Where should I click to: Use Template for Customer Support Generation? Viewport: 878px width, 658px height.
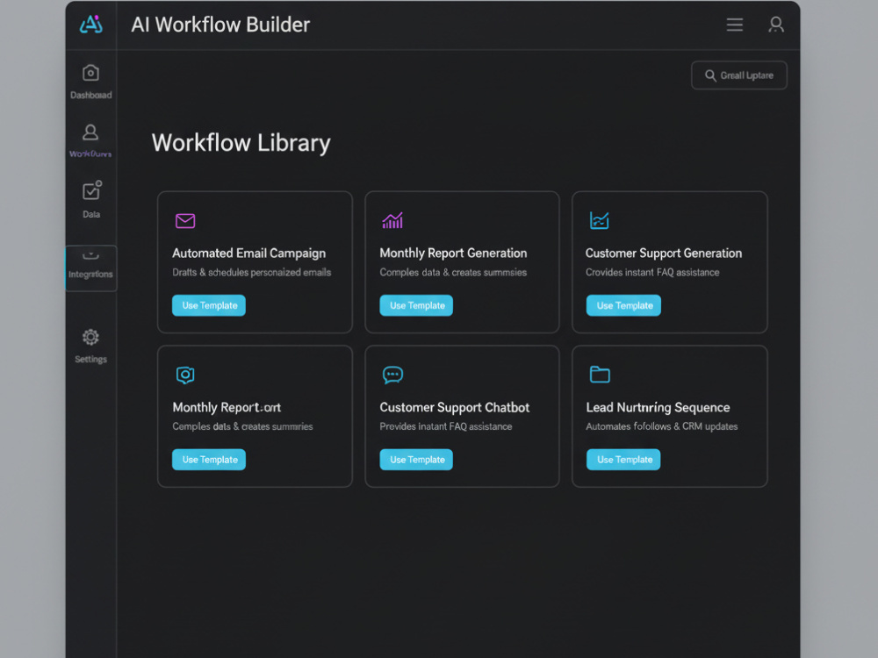623,305
